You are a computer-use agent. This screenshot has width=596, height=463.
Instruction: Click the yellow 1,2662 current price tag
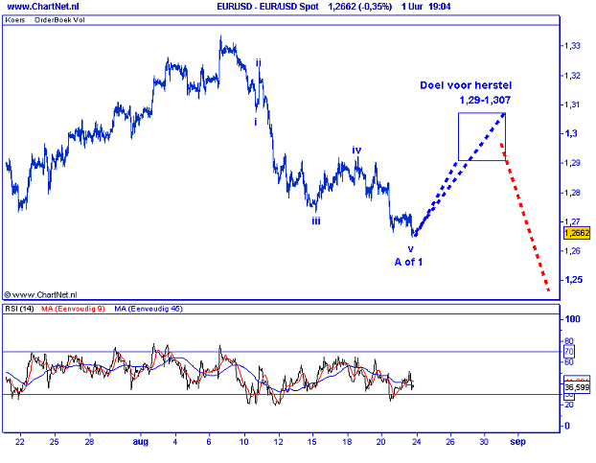tap(577, 233)
